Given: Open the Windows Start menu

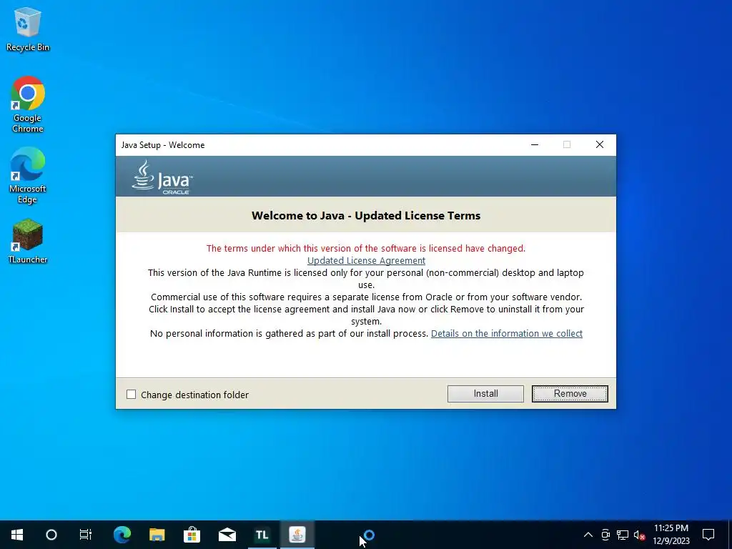Looking at the screenshot, I should (17, 535).
